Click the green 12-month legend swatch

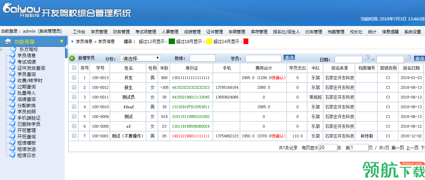(x=172, y=42)
